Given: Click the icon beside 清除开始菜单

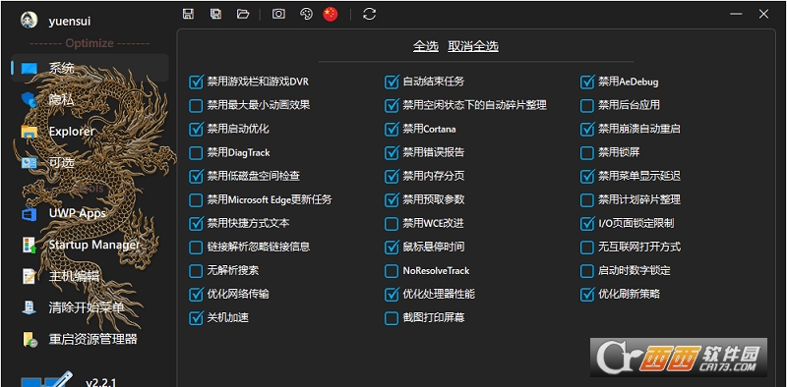Looking at the screenshot, I should [x=30, y=307].
